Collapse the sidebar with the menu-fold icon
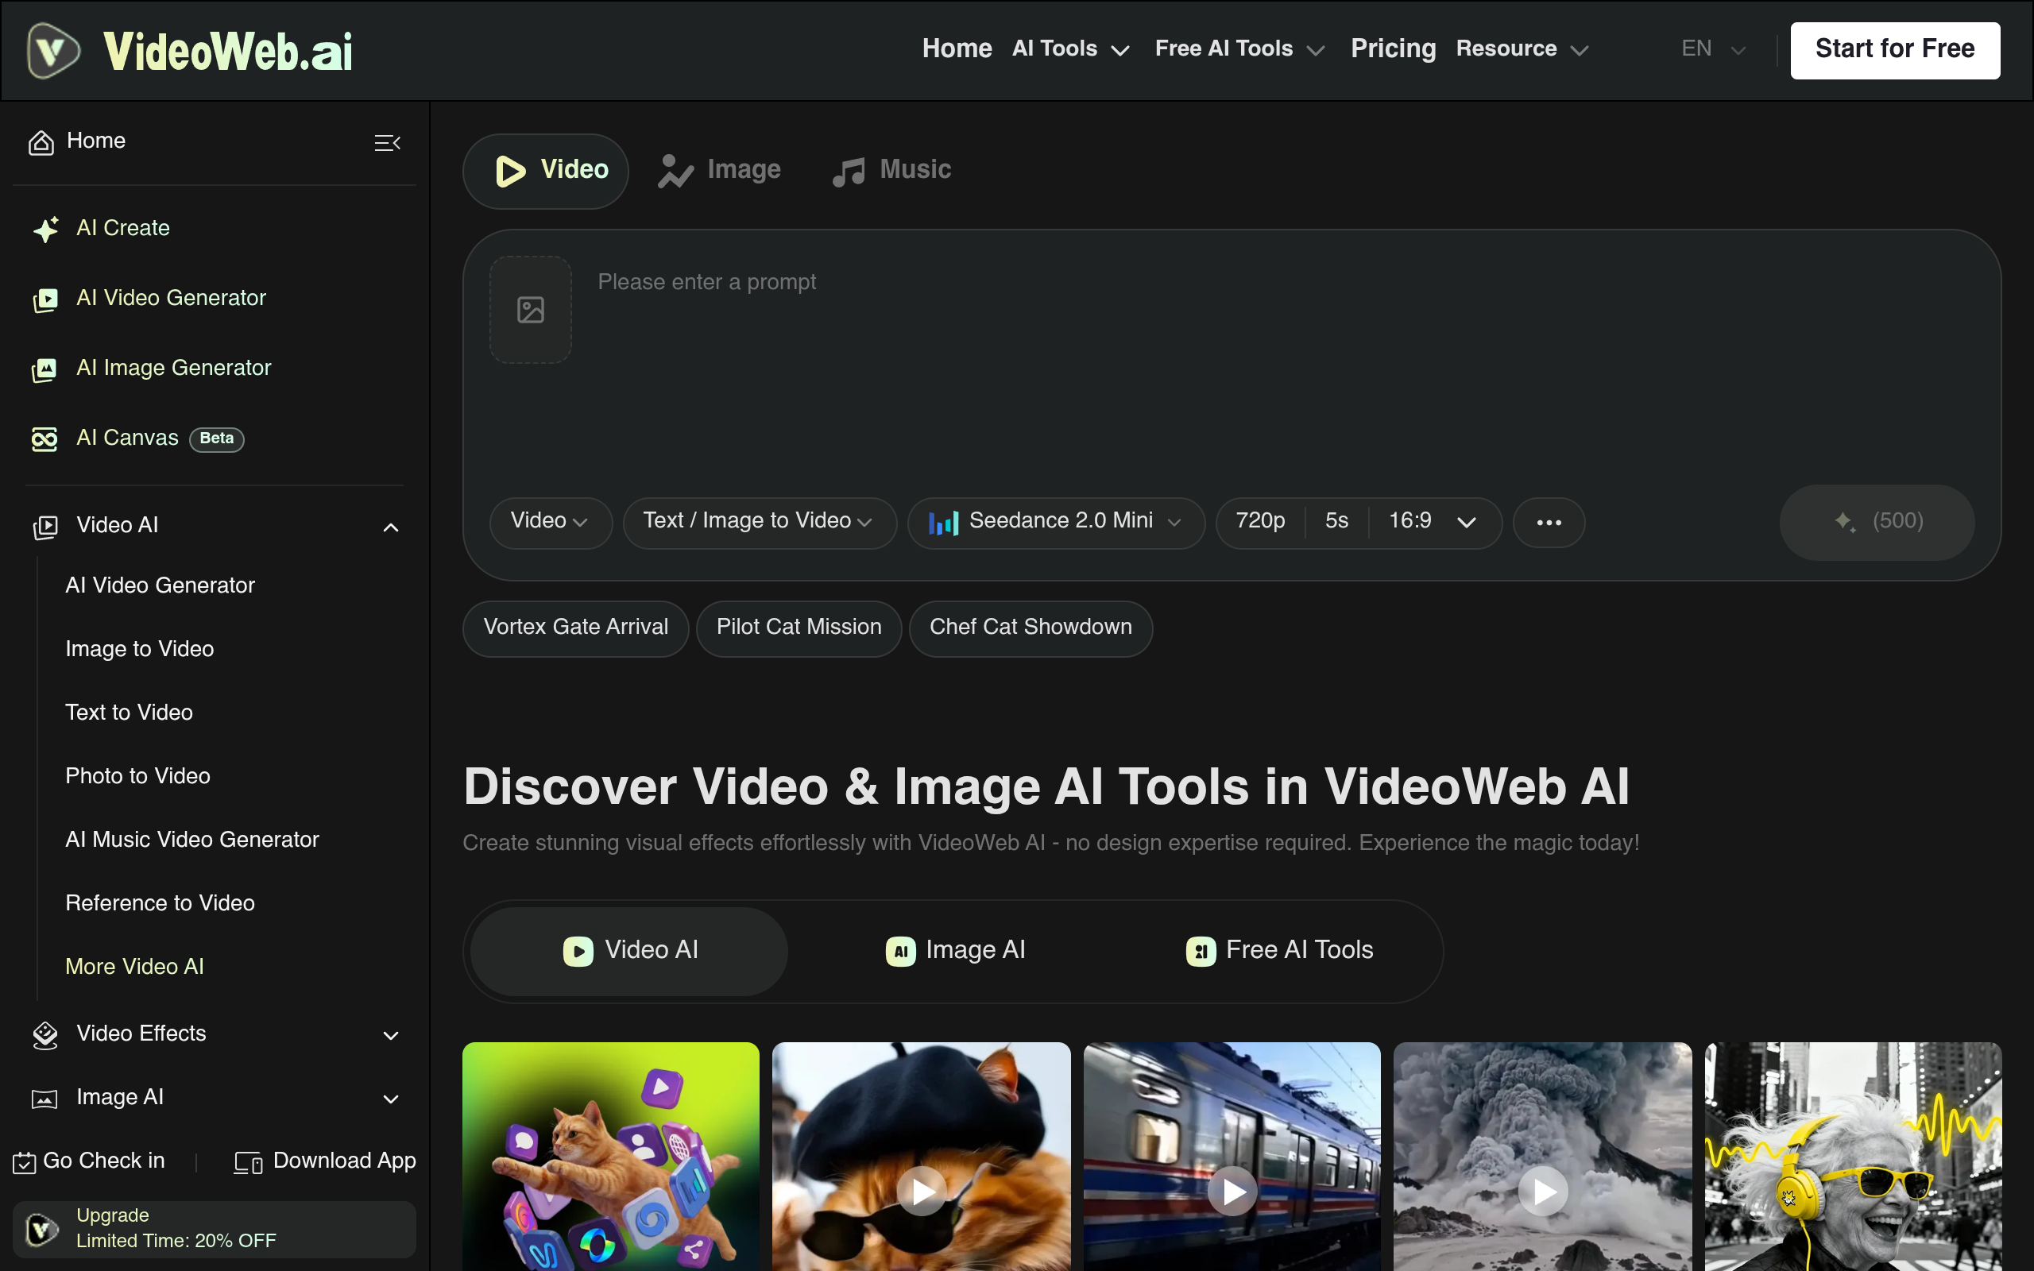Screen dimensions: 2034x1271 tap(387, 143)
